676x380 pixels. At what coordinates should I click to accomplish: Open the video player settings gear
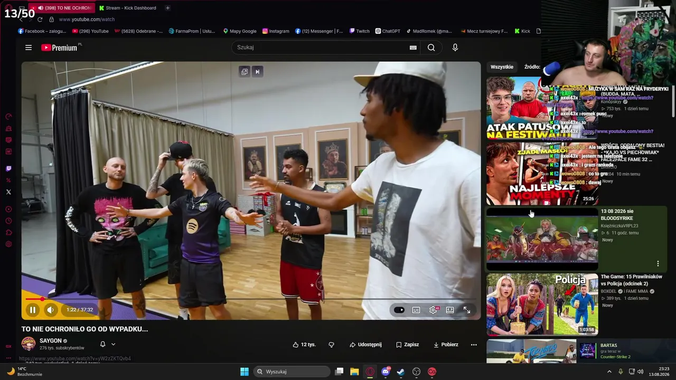(x=433, y=310)
